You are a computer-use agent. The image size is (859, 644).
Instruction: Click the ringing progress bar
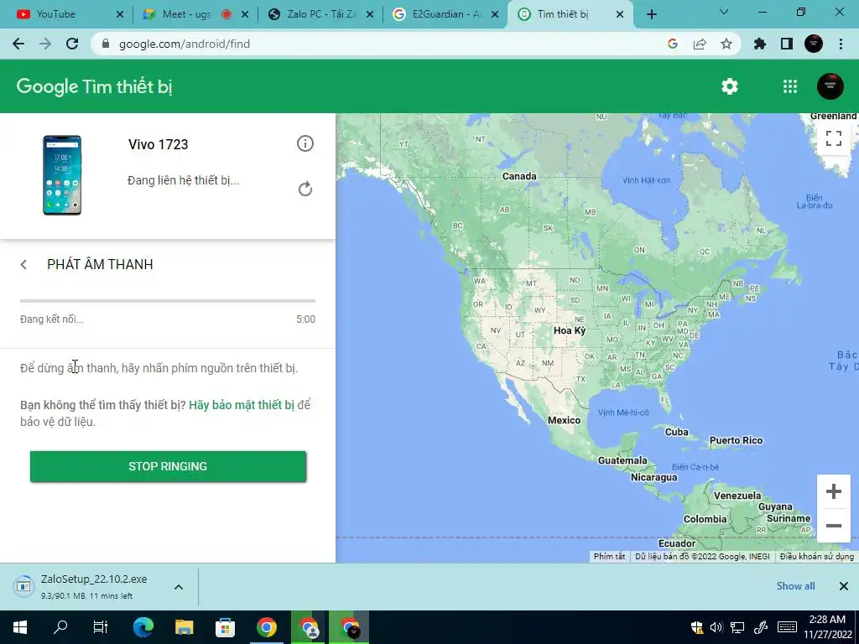pyautogui.click(x=168, y=301)
